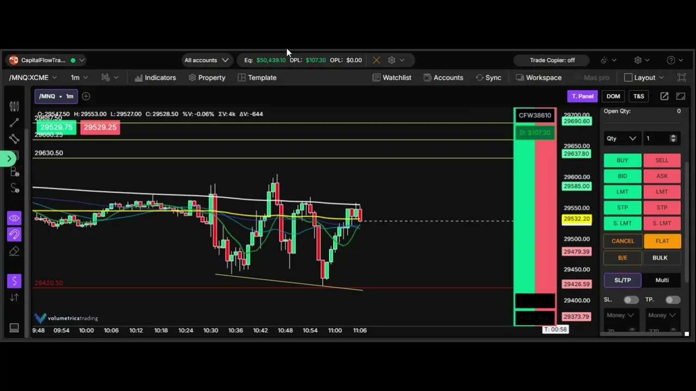
Task: Click the B/E break-even button
Action: click(x=622, y=258)
